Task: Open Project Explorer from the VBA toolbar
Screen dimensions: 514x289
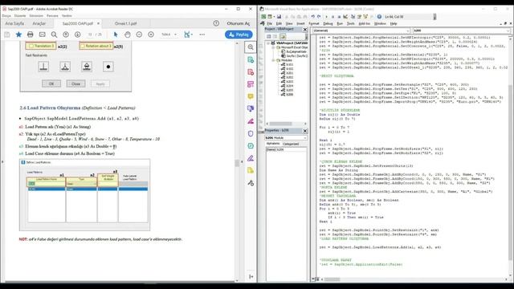Action: (353, 16)
